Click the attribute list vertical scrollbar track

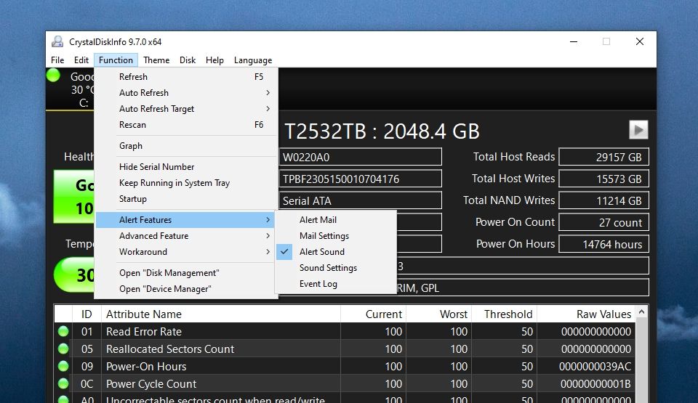[x=641, y=360]
